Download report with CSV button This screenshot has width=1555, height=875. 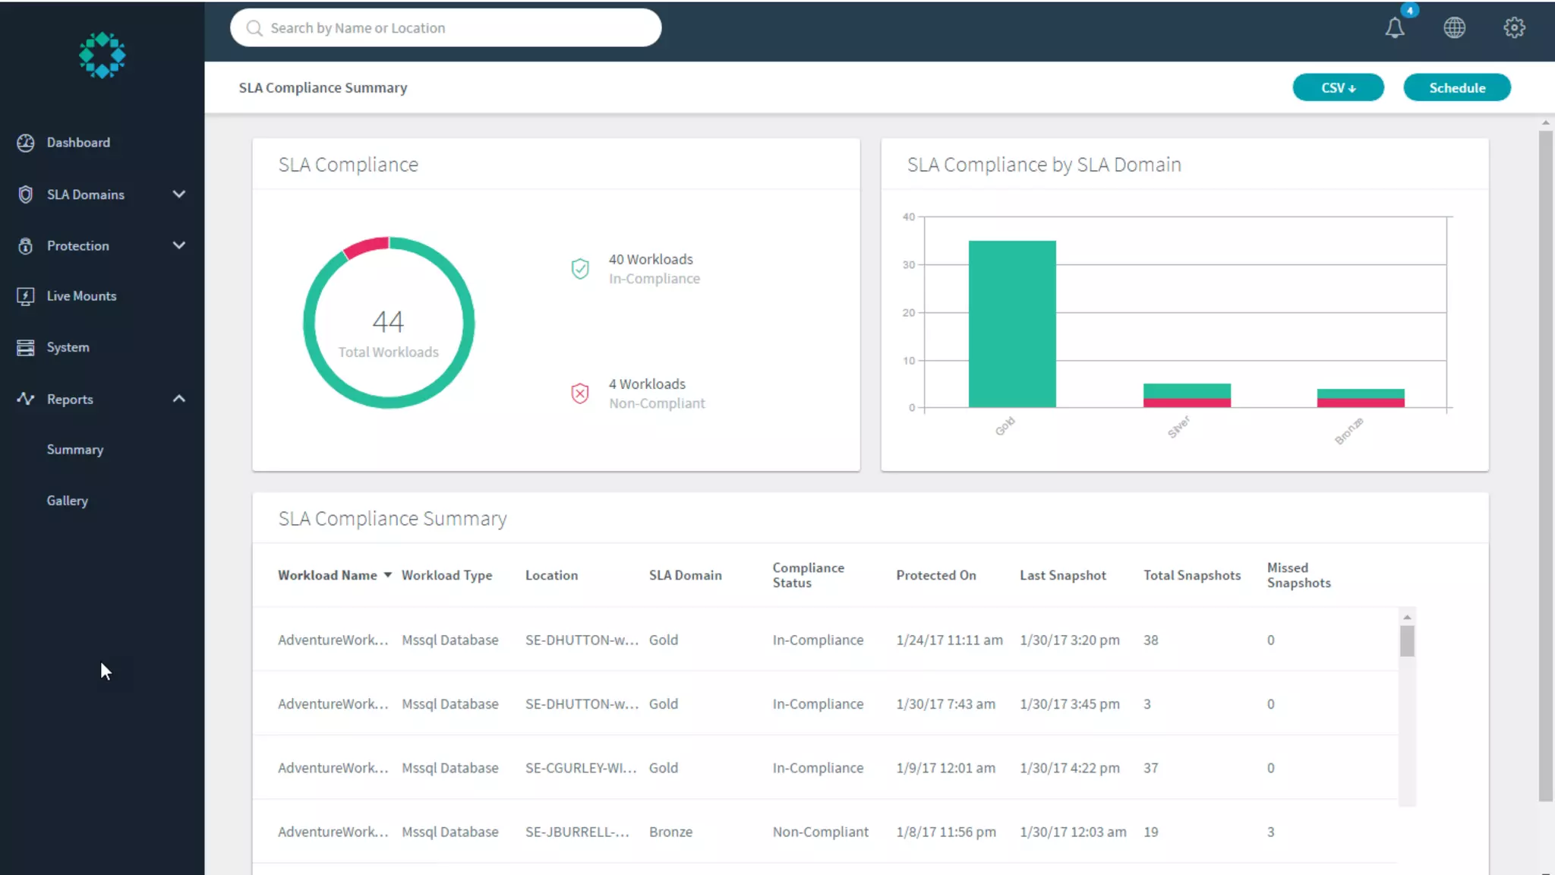1338,88
